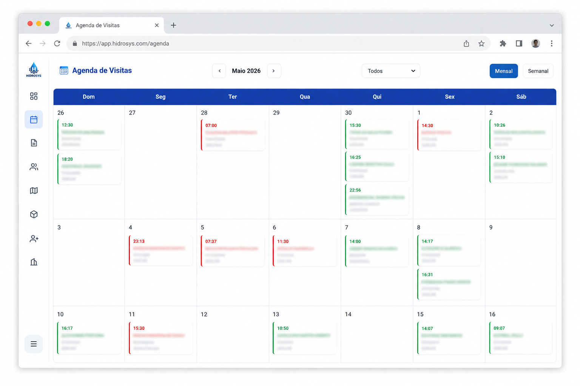This screenshot has height=386, width=580.
Task: Reload the agenda page
Action: click(x=57, y=43)
